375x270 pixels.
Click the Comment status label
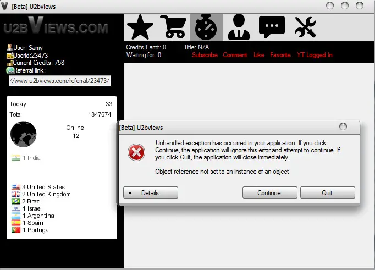click(235, 55)
